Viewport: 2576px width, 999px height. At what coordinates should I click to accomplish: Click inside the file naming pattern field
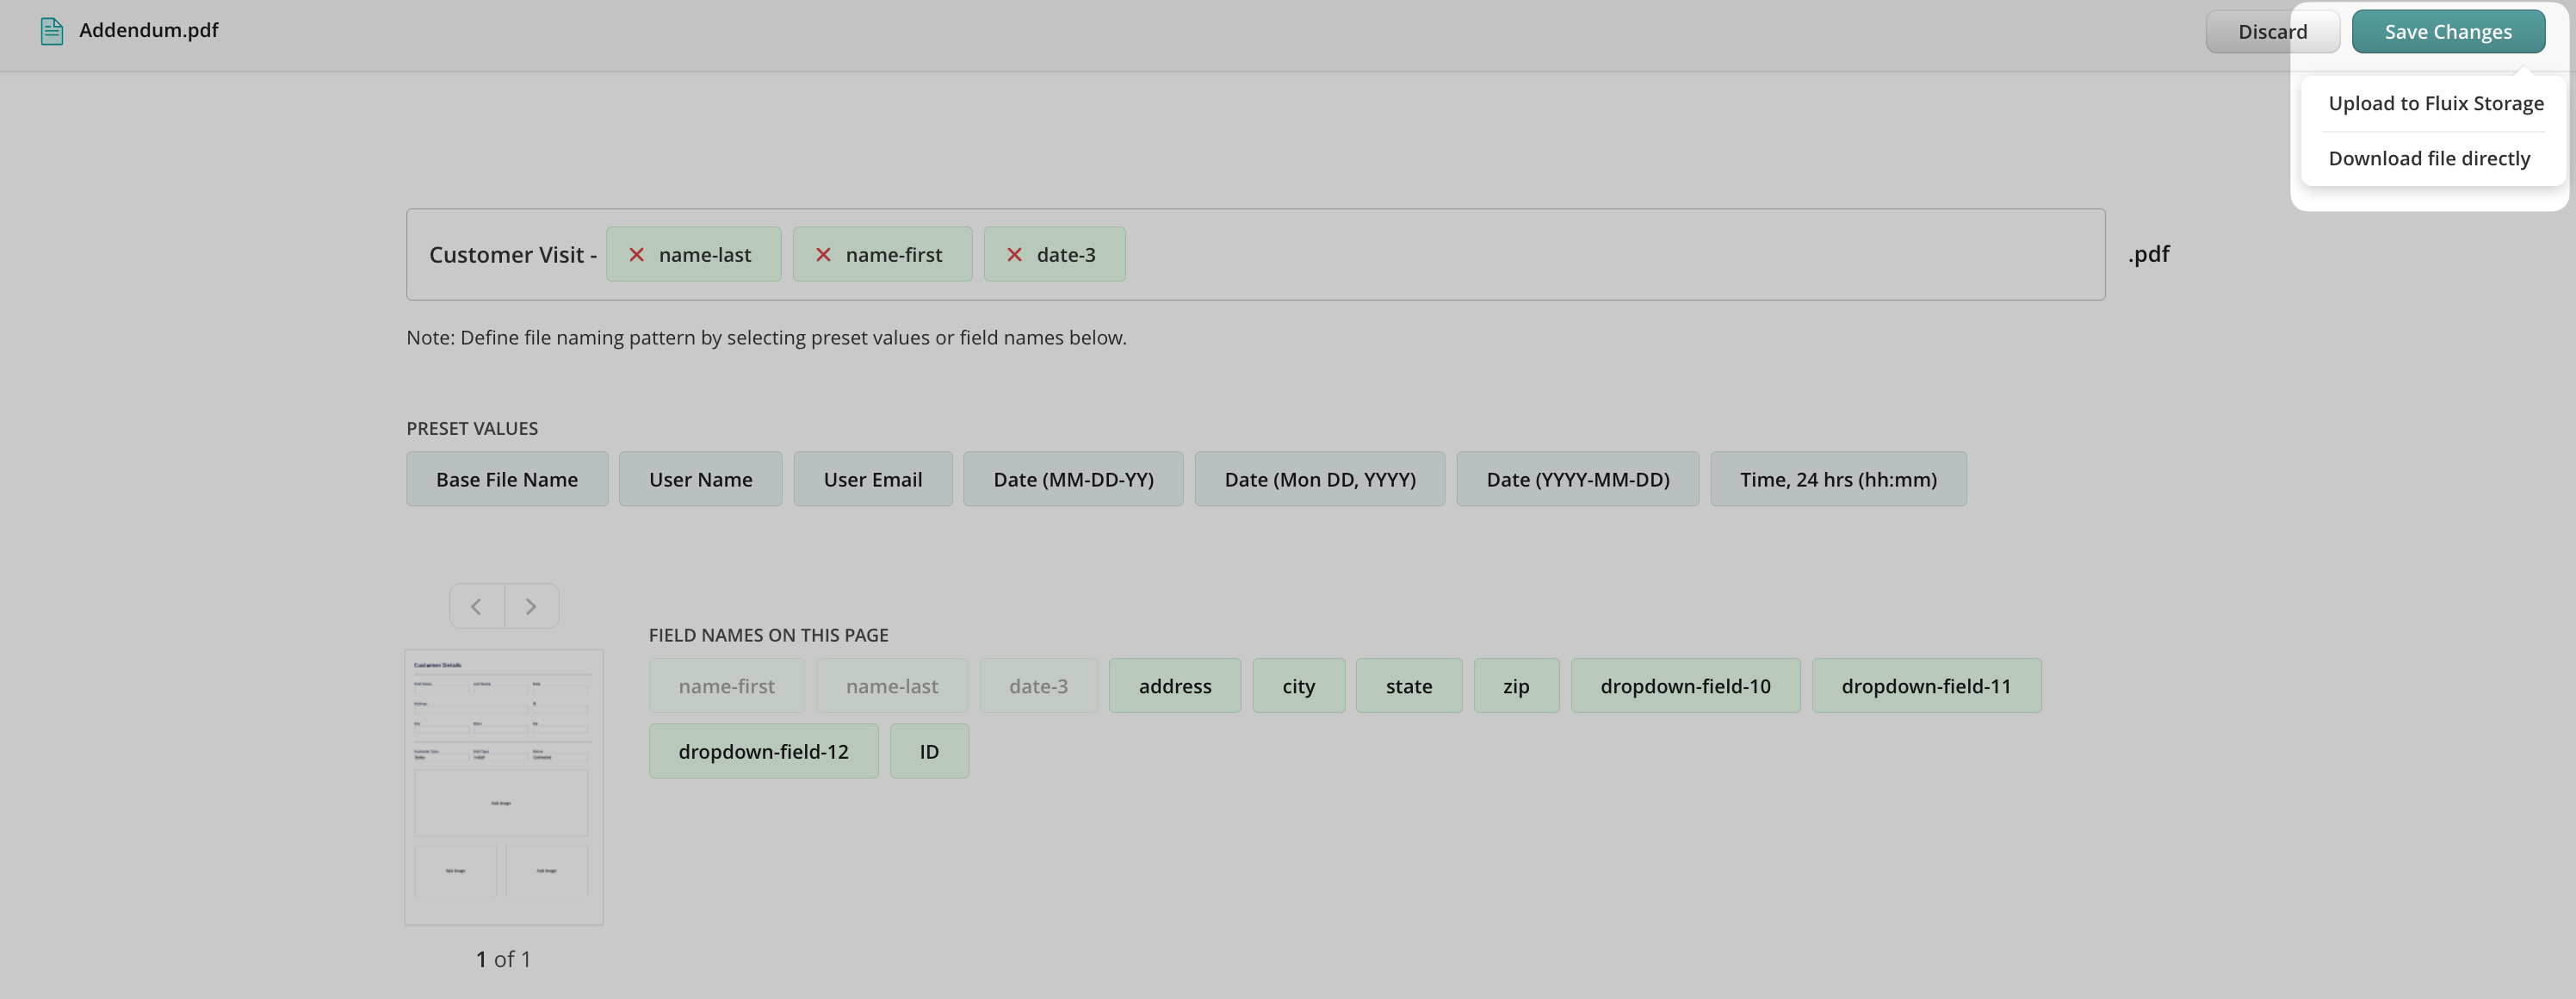1600,255
